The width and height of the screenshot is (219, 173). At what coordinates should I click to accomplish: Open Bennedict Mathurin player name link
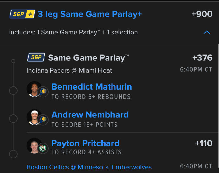[x=92, y=87]
